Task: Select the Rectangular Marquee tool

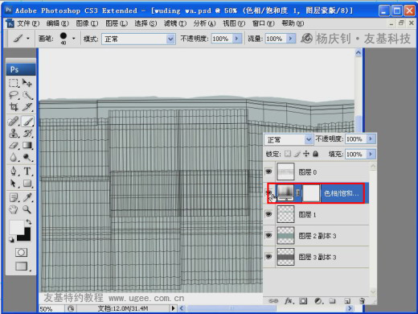Action: 14,83
